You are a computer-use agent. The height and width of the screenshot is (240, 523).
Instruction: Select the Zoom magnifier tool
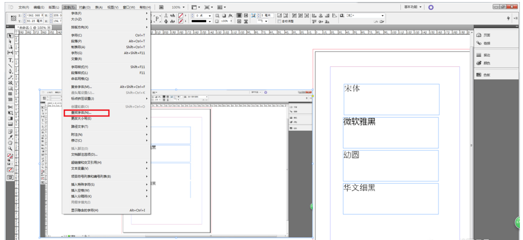[x=10, y=148]
